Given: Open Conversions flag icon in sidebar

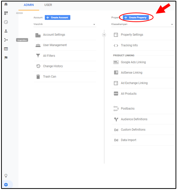Looking at the screenshot, I should point(6,58).
